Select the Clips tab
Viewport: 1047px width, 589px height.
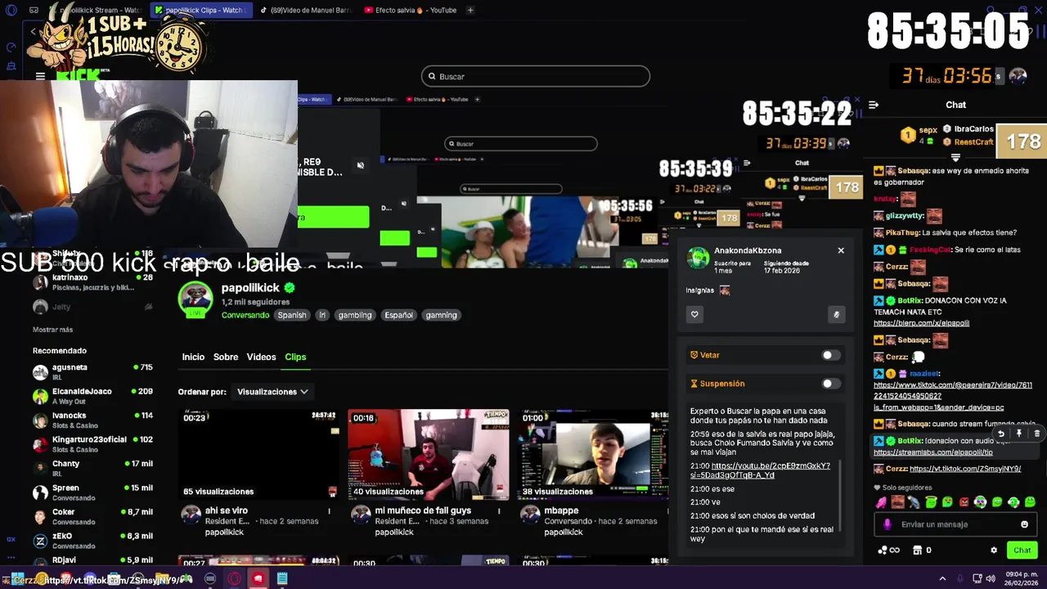click(x=295, y=357)
